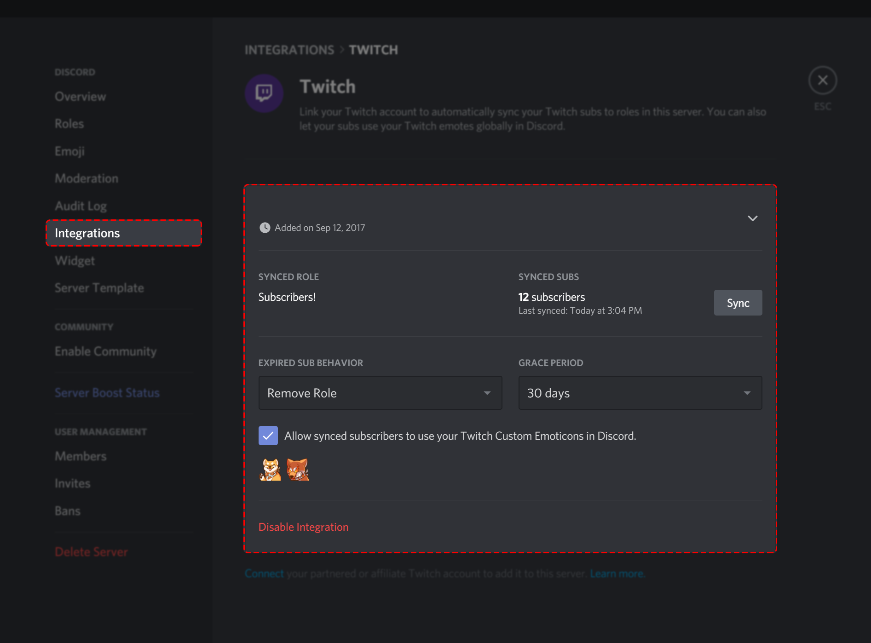The width and height of the screenshot is (871, 643).
Task: Click Enable Community
Action: click(x=106, y=351)
